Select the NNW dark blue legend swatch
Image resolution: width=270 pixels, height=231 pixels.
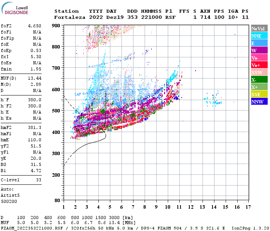click(259, 102)
